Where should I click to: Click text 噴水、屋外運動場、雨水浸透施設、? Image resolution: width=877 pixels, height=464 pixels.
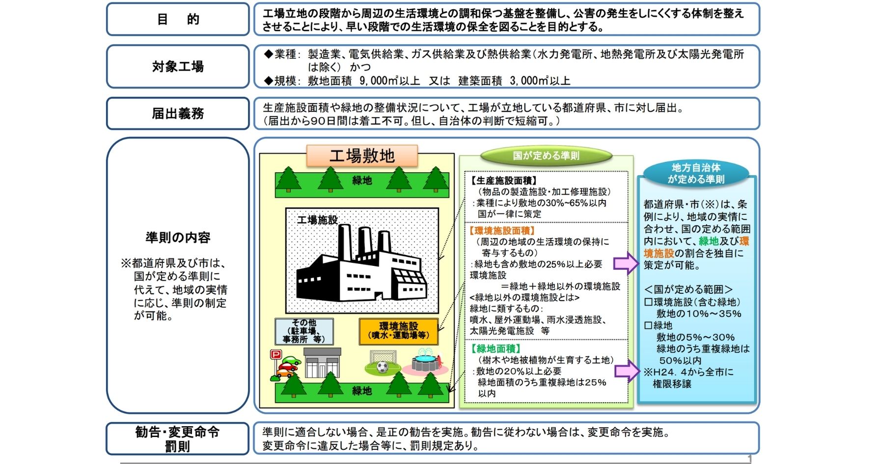click(x=539, y=320)
